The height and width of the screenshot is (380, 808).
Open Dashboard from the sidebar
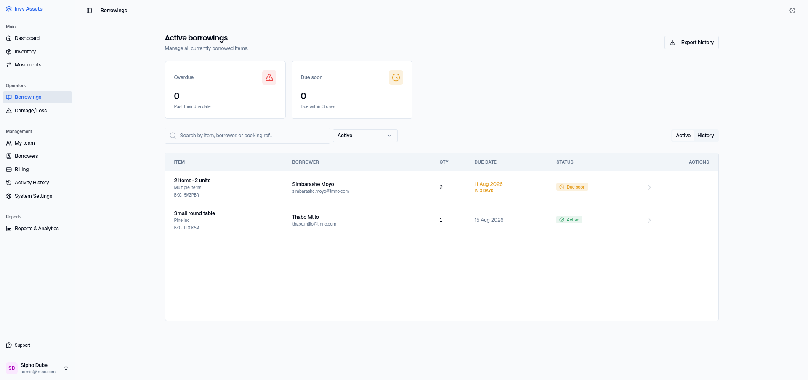click(x=37, y=38)
